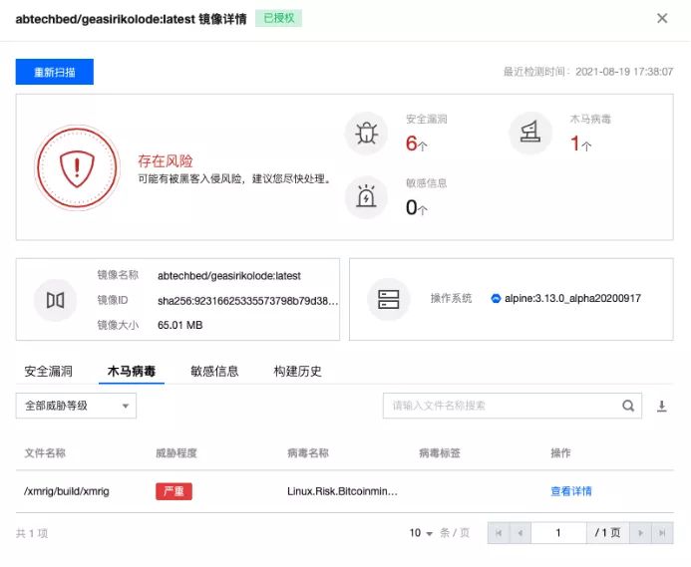Image resolution: width=691 pixels, height=567 pixels.
Task: Expand the 10 条/页 page size selector
Action: point(422,533)
